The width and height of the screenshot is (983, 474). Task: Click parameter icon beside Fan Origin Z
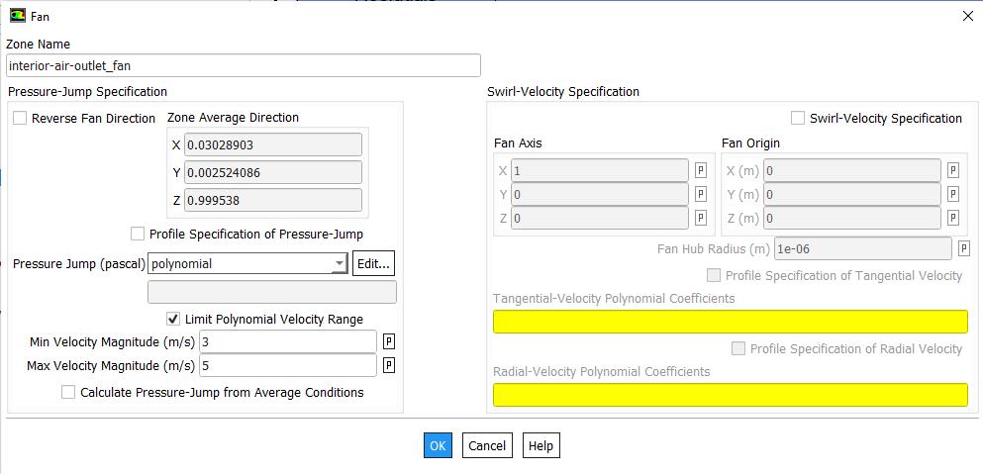953,218
